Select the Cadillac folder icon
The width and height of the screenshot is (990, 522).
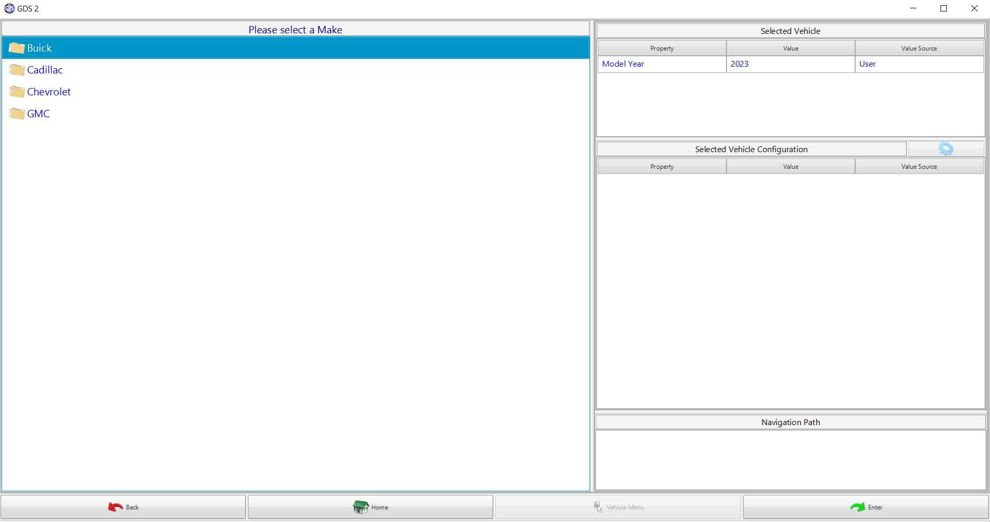(17, 70)
